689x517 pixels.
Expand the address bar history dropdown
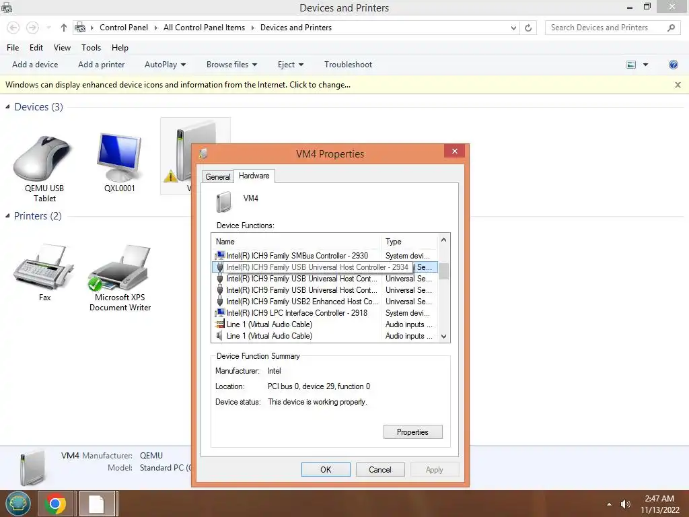513,28
